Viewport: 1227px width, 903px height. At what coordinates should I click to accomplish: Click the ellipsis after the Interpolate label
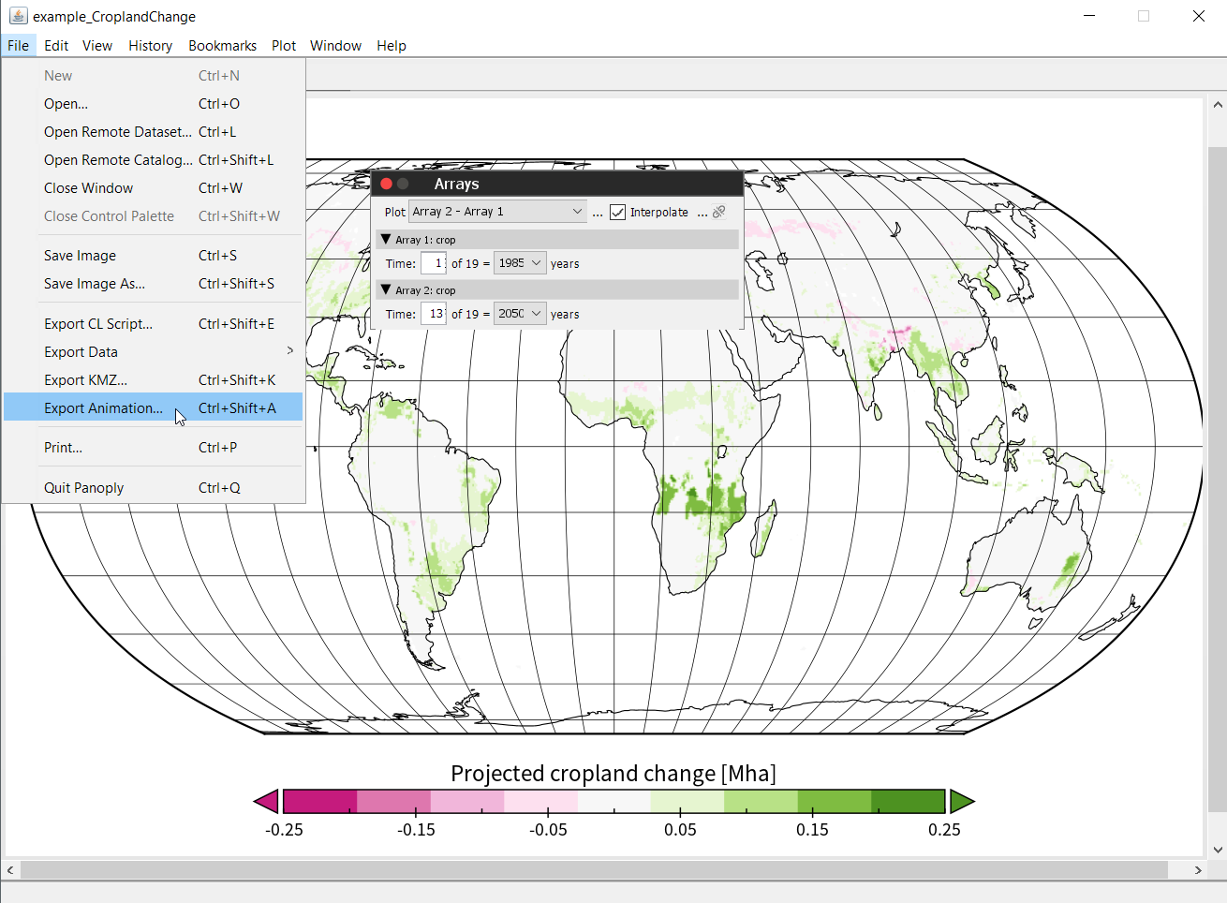pyautogui.click(x=702, y=214)
